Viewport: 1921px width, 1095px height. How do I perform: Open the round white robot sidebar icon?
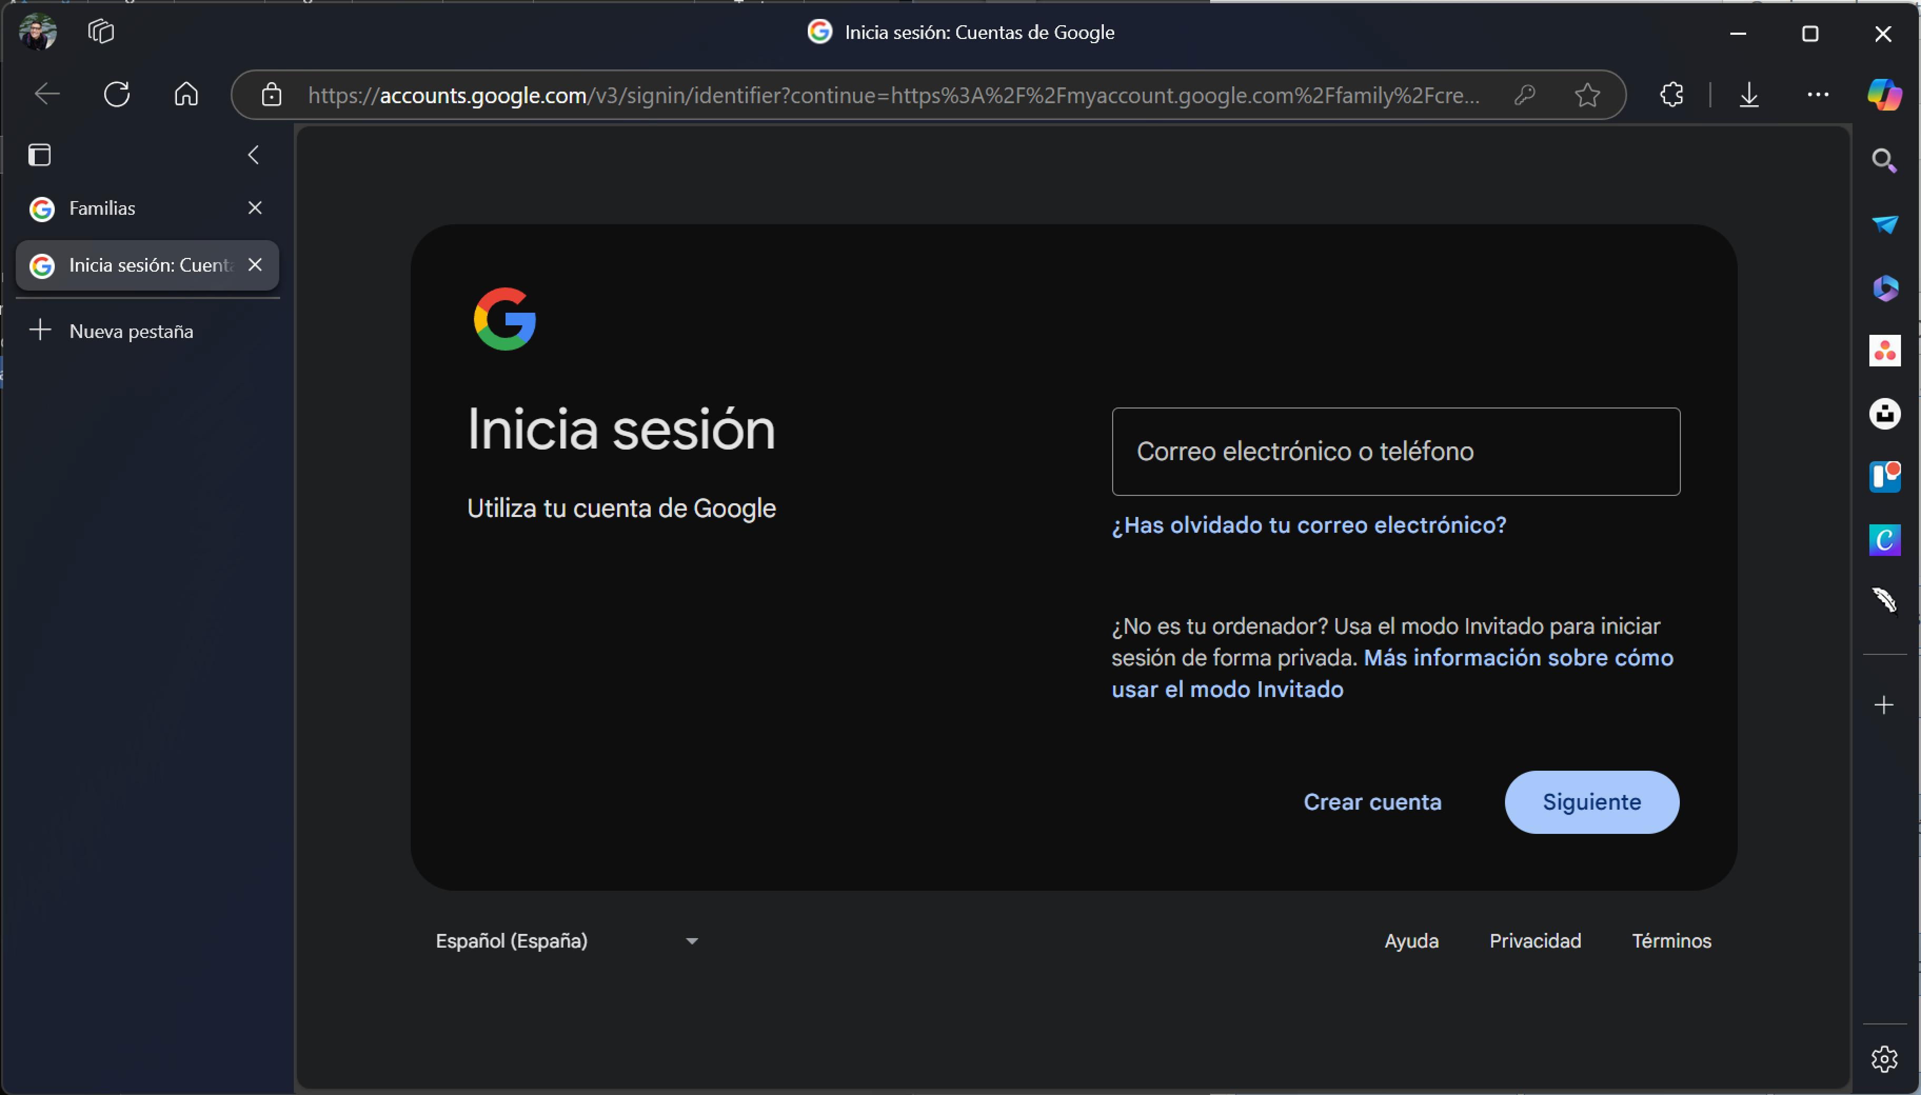click(1884, 414)
